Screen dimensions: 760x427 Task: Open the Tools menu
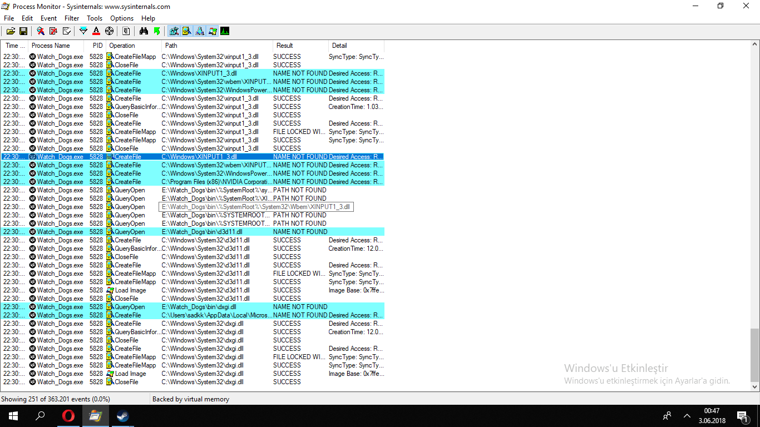95,18
